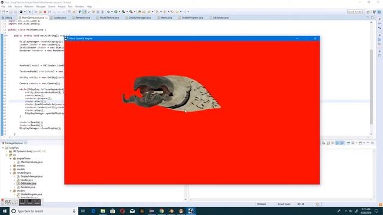
Task: Click the Quick Access field
Action: (x=355, y=12)
